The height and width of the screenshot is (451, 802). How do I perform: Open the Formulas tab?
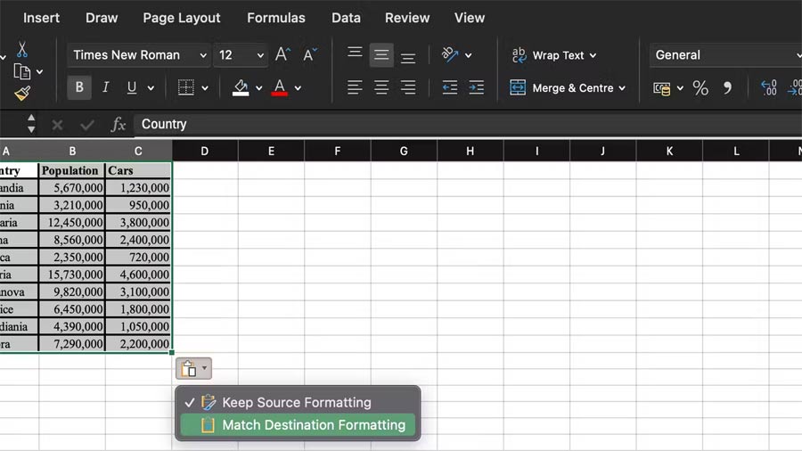click(276, 18)
